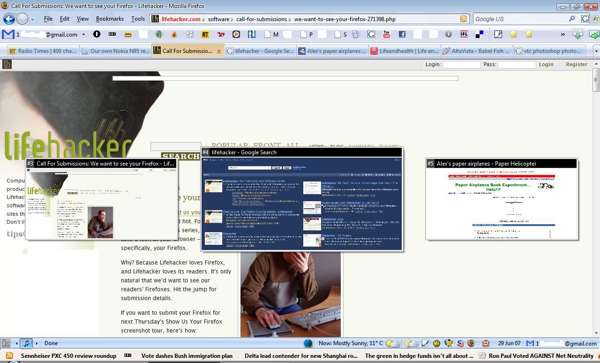Go back with the Back arrow

point(9,19)
